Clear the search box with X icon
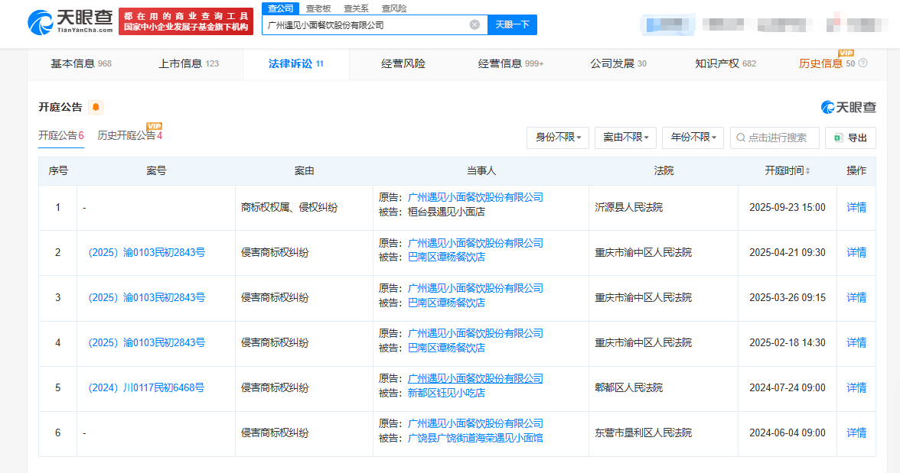Viewport: 900px width, 473px height. [474, 24]
